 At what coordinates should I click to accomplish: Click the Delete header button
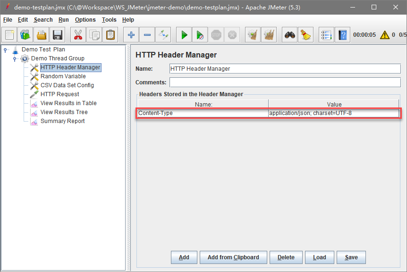click(x=286, y=257)
